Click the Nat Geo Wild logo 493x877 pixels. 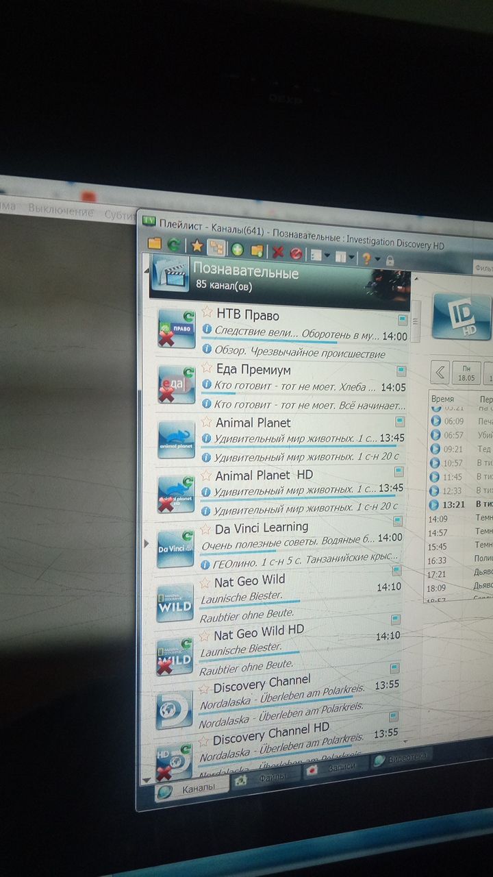point(175,602)
